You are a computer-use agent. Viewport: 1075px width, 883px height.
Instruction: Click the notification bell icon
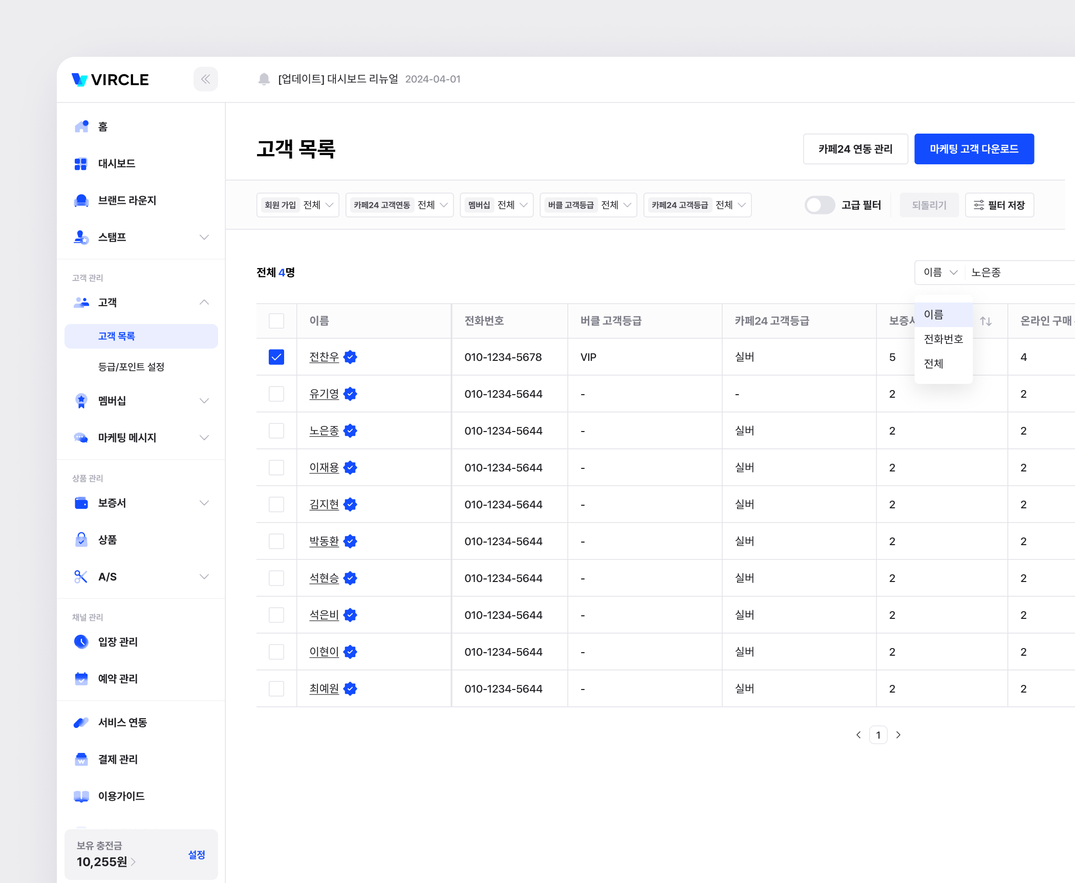point(264,79)
